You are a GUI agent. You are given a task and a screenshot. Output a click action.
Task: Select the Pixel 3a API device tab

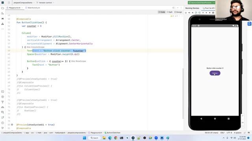[208, 8]
